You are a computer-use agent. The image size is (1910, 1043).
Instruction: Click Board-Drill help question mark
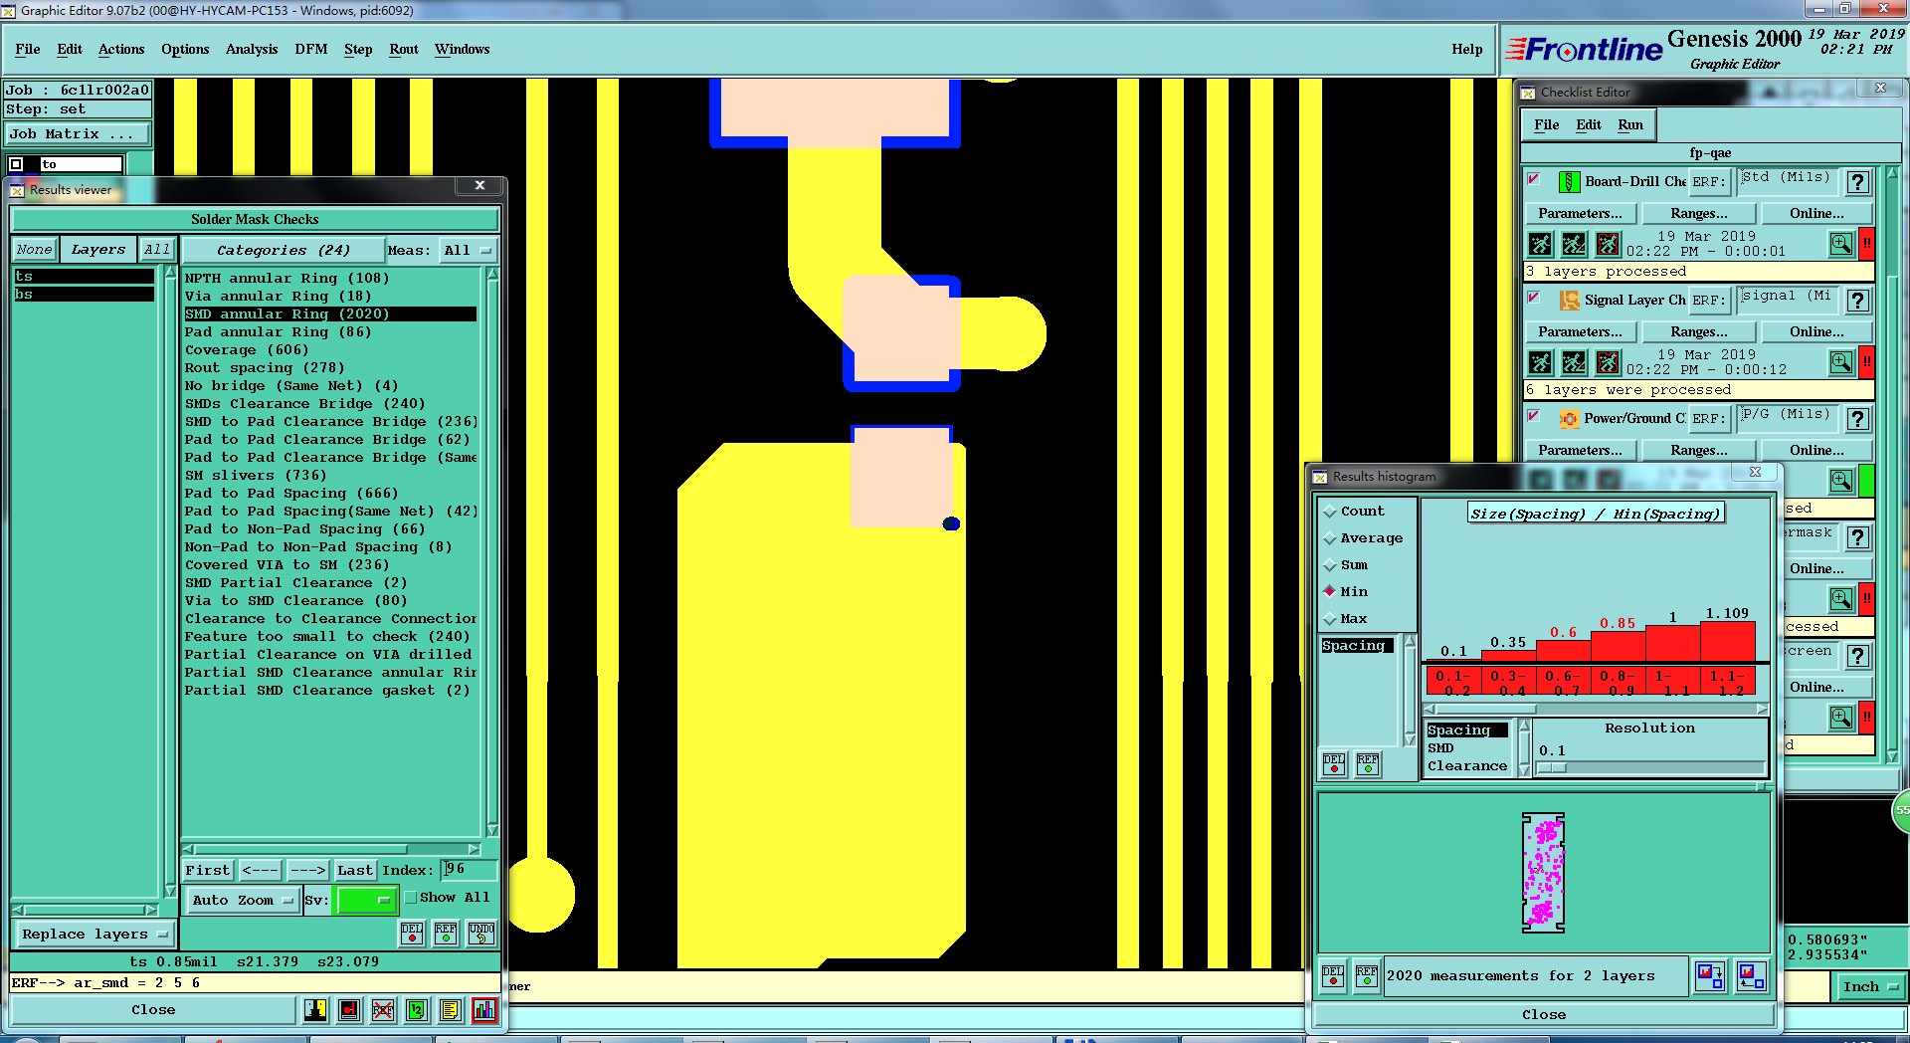click(1857, 182)
